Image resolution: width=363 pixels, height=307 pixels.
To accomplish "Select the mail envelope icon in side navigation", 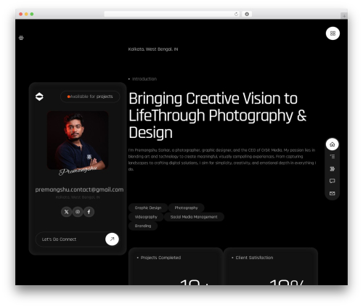I will [332, 193].
